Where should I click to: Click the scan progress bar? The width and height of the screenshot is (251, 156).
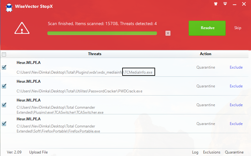pyautogui.click(x=102, y=33)
